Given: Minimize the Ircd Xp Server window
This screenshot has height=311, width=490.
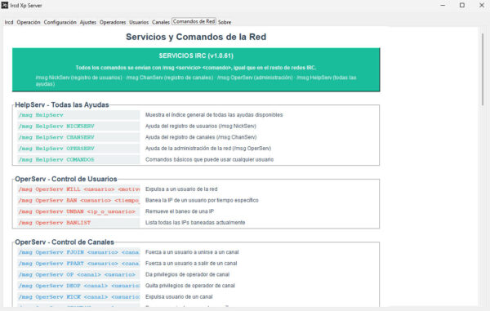Looking at the screenshot, I should [443, 6].
